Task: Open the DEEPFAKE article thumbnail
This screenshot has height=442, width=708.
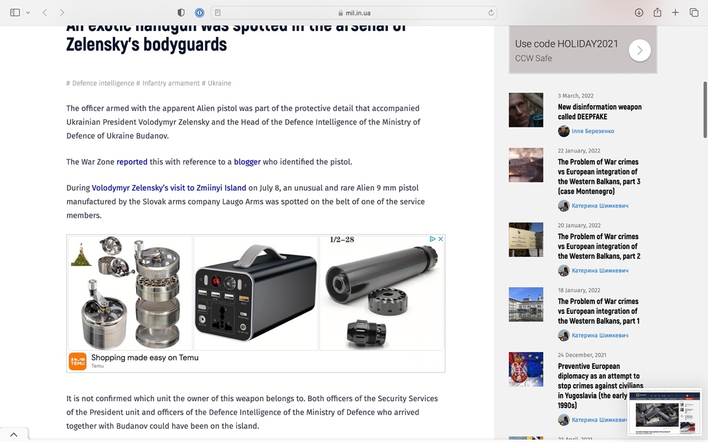Action: click(525, 110)
